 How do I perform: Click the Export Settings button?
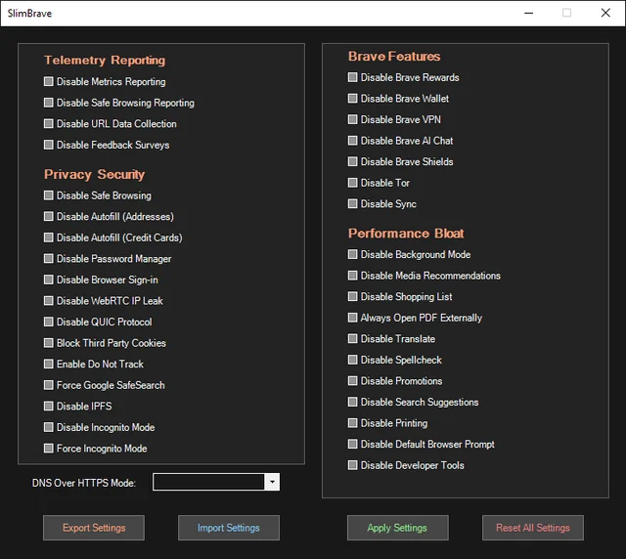[94, 528]
